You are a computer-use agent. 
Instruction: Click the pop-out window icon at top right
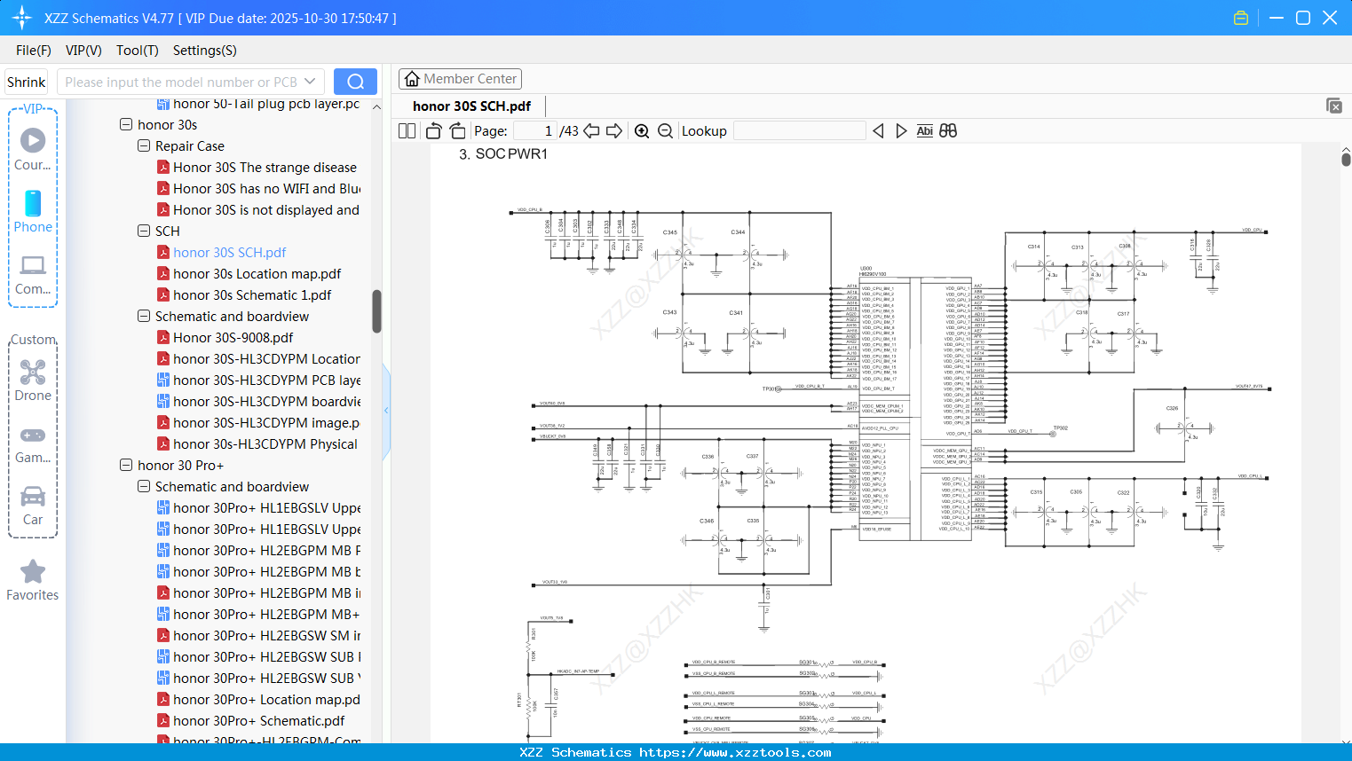(x=1334, y=106)
